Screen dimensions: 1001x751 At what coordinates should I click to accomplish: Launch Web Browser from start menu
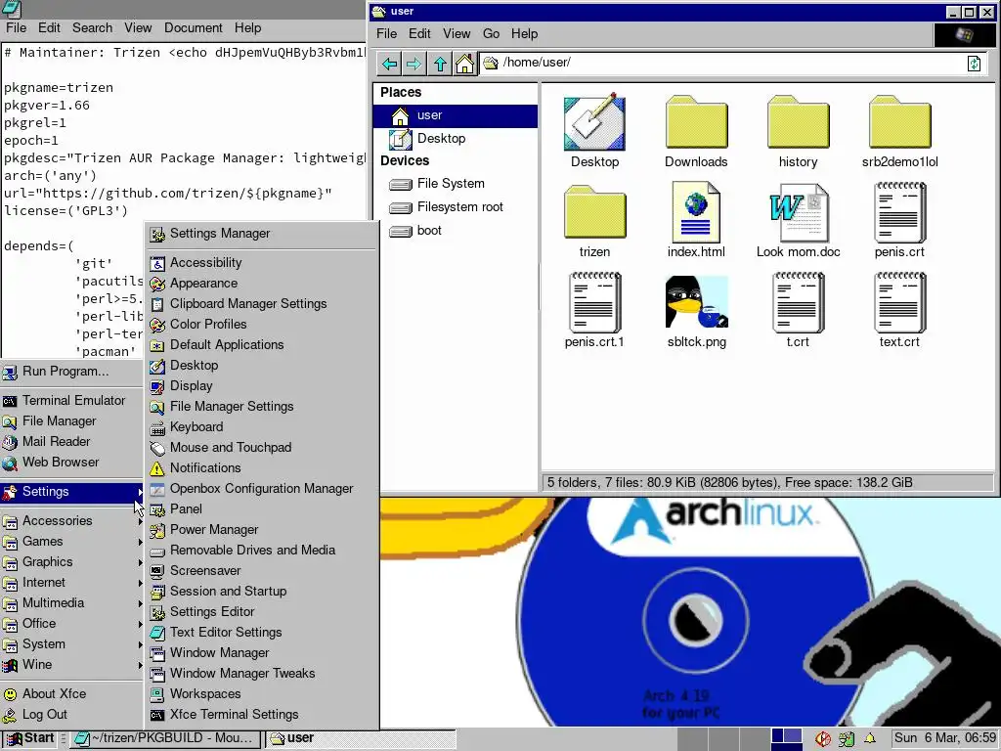pyautogui.click(x=72, y=463)
